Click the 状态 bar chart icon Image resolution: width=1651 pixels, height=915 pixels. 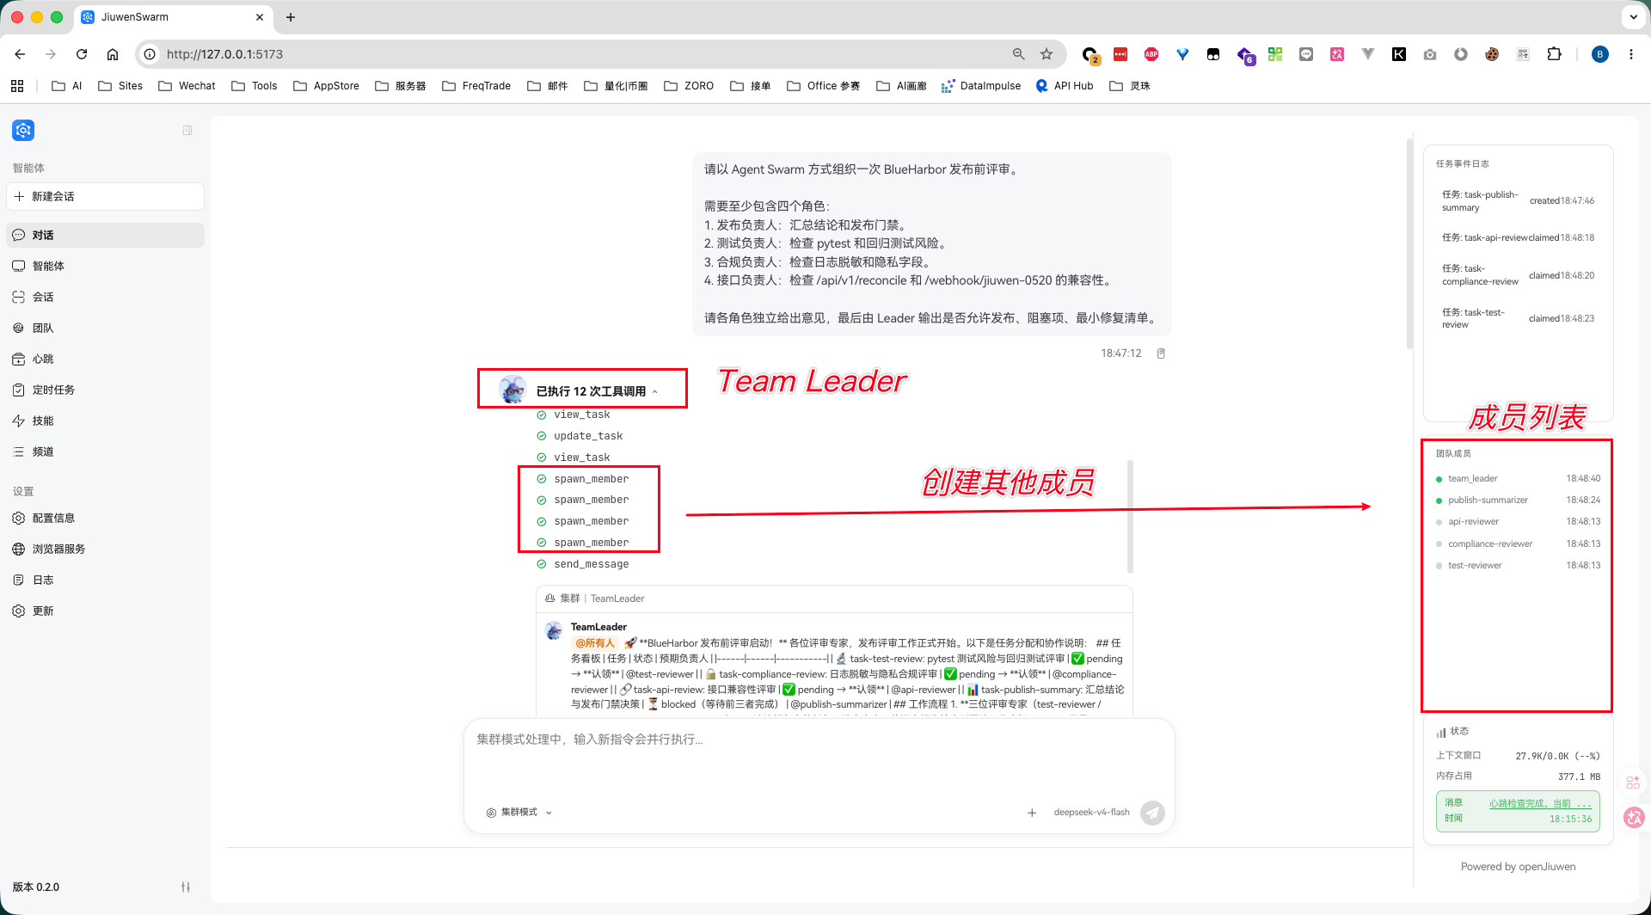click(1440, 732)
